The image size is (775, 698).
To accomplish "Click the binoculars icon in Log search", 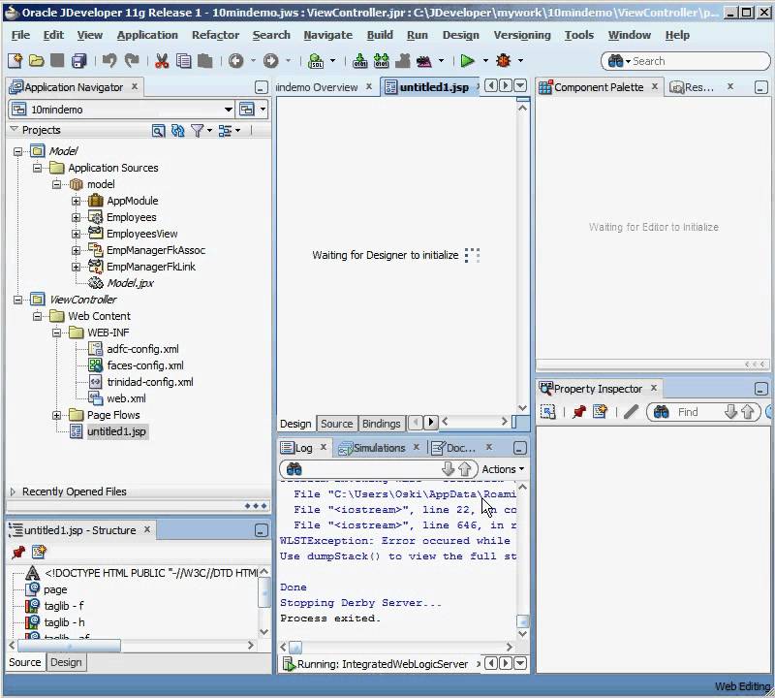I will click(x=294, y=469).
